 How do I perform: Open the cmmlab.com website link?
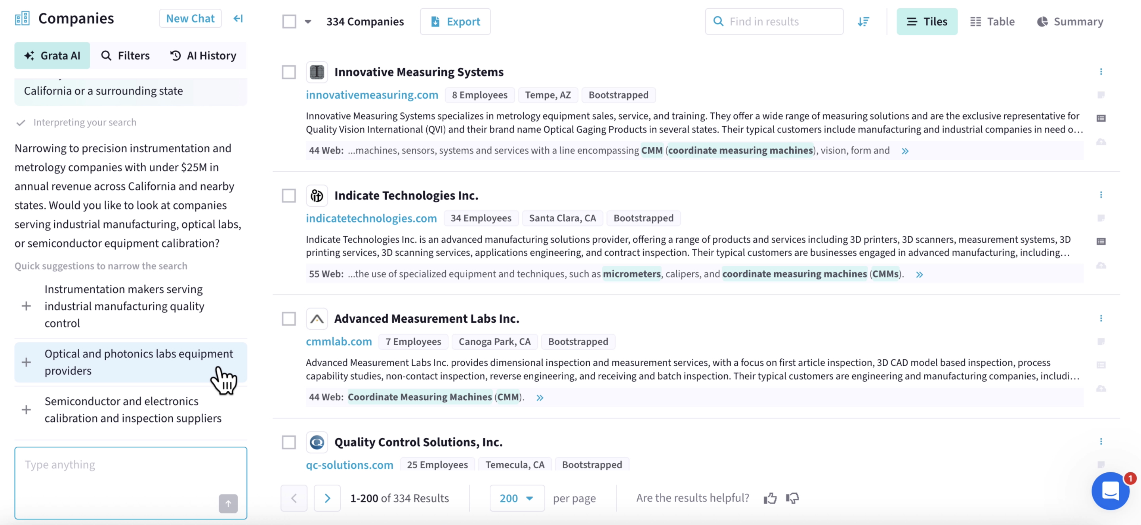point(339,341)
